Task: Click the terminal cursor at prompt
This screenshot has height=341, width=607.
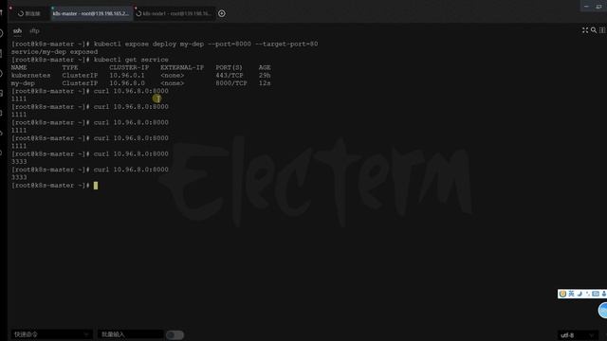Action: point(96,186)
